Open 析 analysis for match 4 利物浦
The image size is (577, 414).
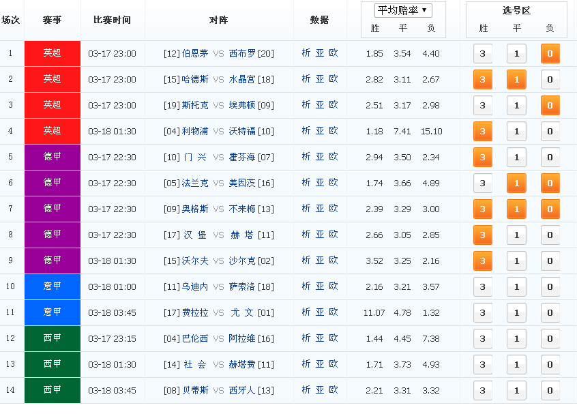tap(306, 131)
